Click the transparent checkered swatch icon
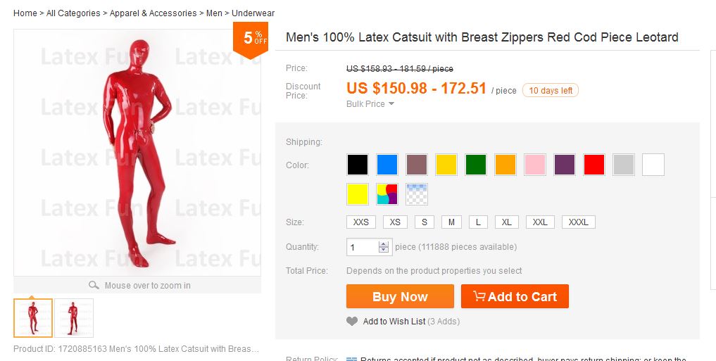716x361 pixels. pyautogui.click(x=417, y=194)
